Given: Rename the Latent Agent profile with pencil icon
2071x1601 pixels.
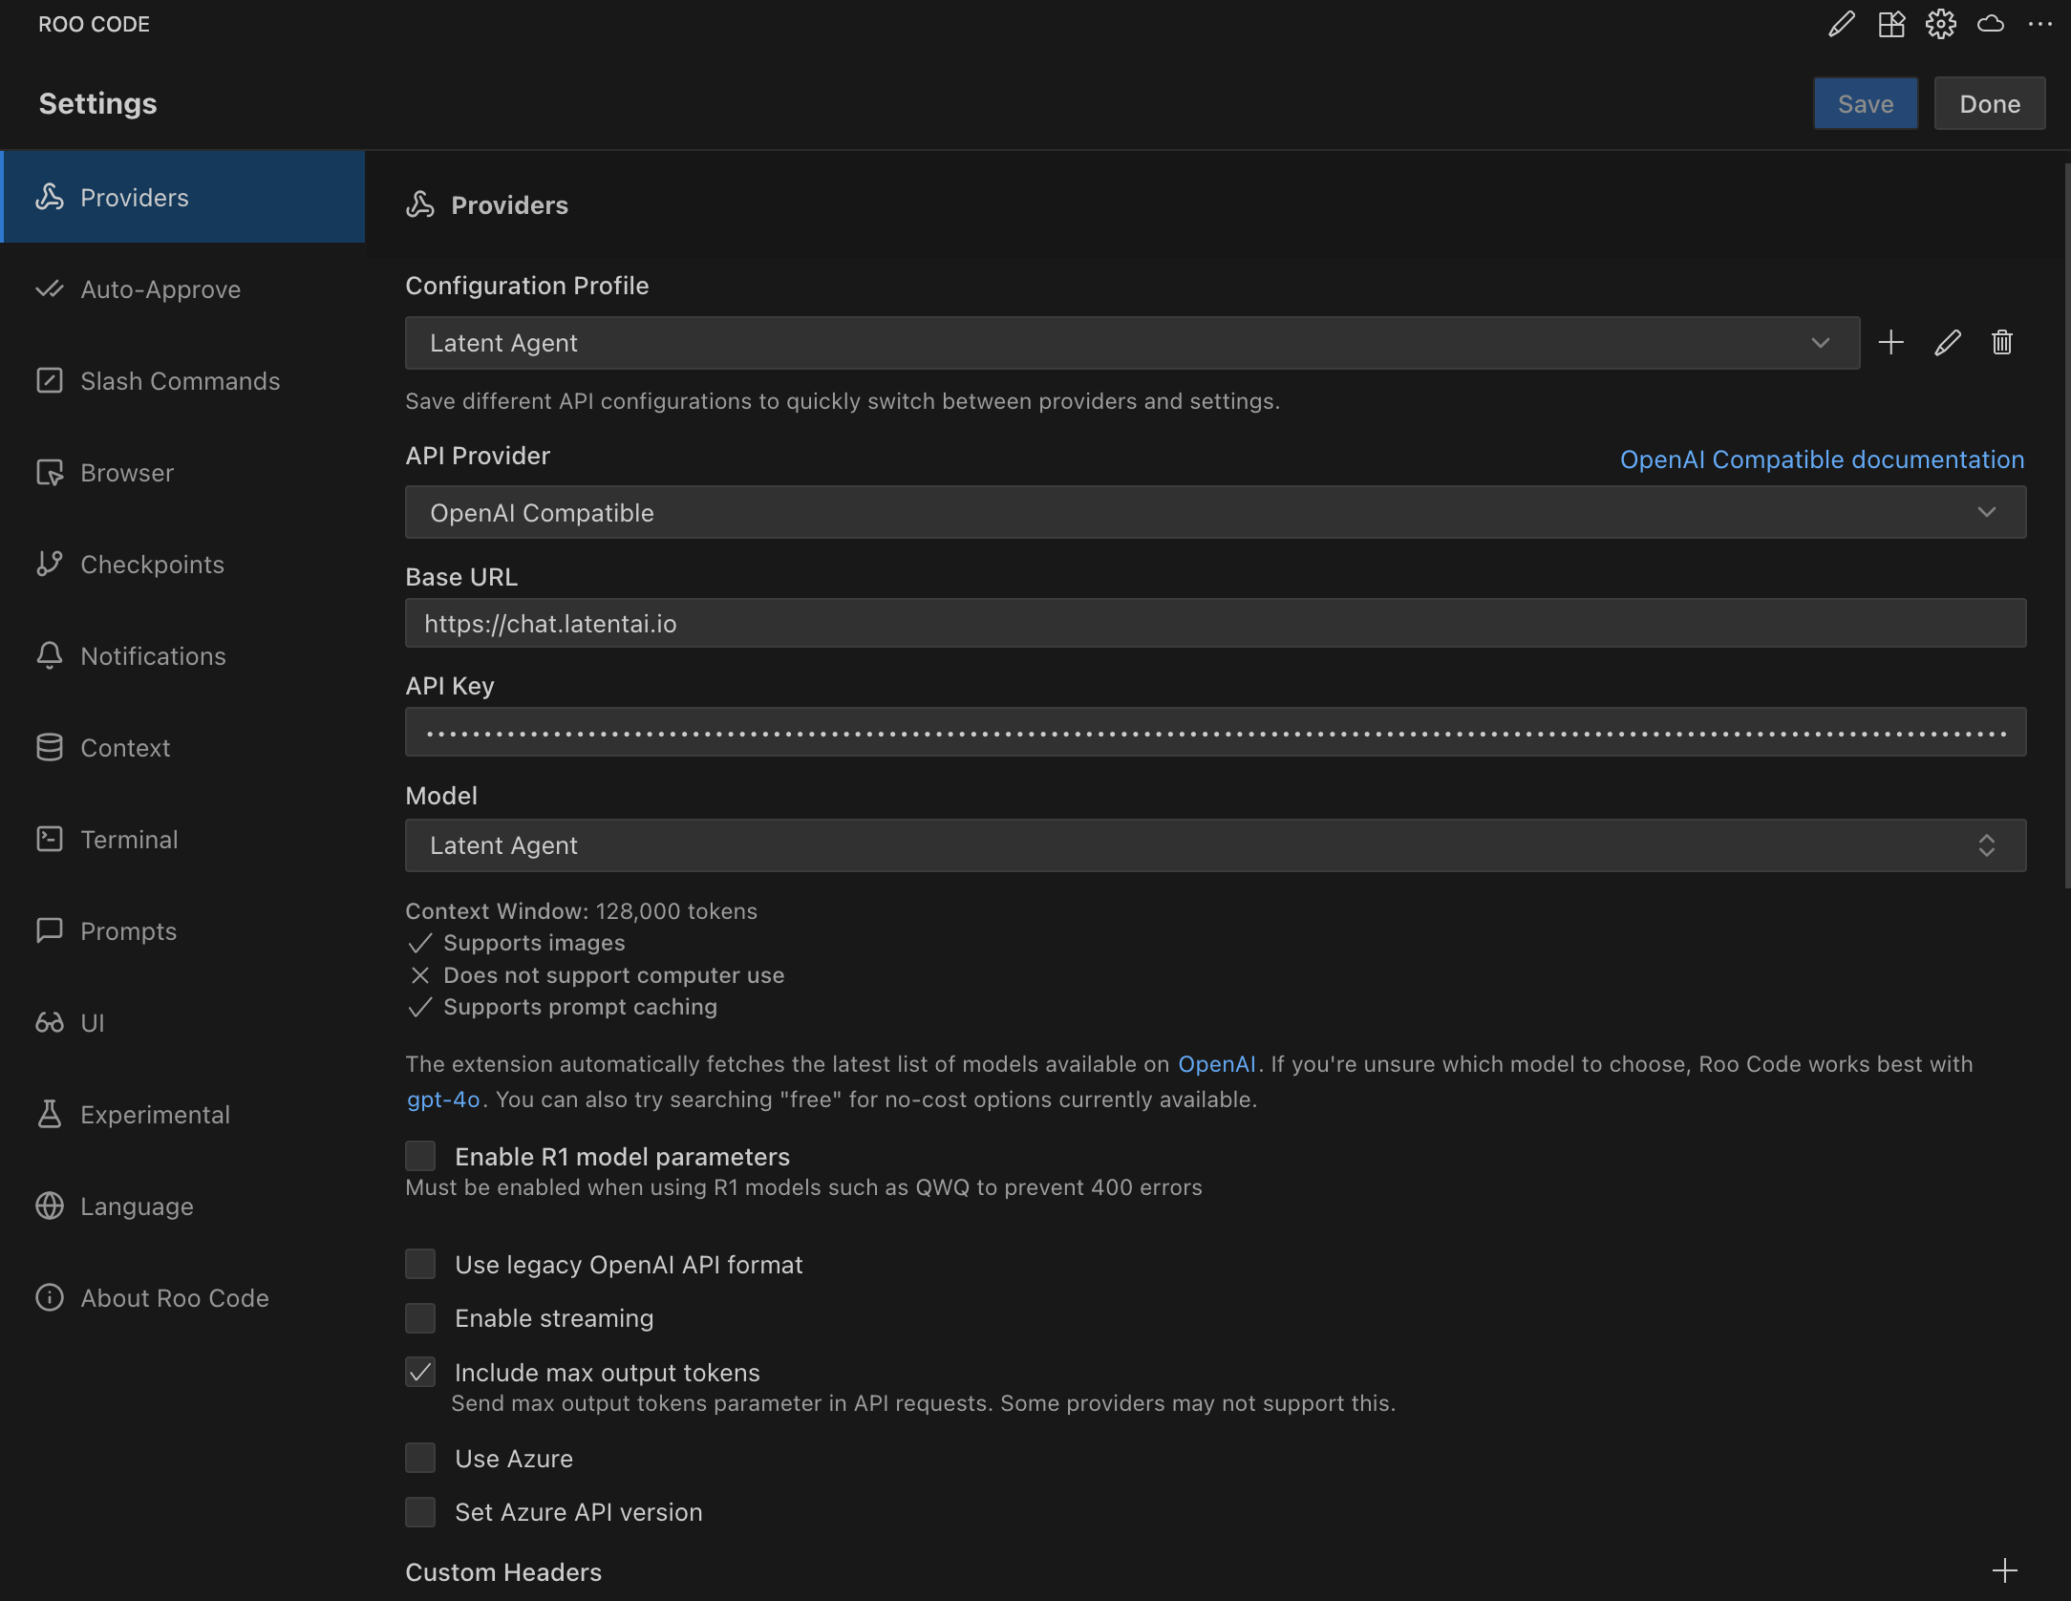Looking at the screenshot, I should [1947, 342].
